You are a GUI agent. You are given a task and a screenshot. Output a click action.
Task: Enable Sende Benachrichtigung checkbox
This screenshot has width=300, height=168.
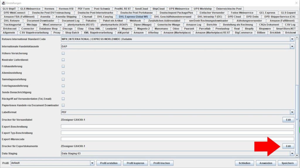(63, 92)
